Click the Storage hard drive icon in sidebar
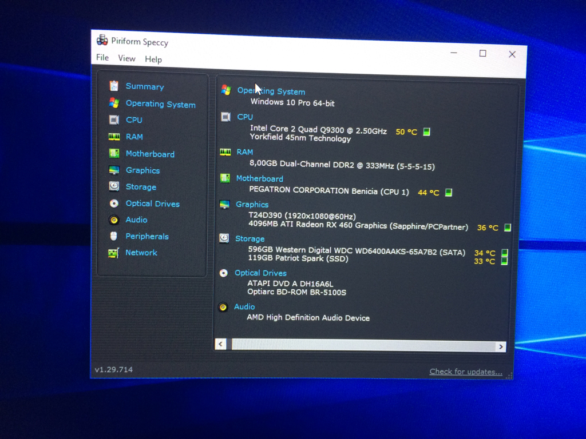The width and height of the screenshot is (586, 439). pyautogui.click(x=114, y=186)
